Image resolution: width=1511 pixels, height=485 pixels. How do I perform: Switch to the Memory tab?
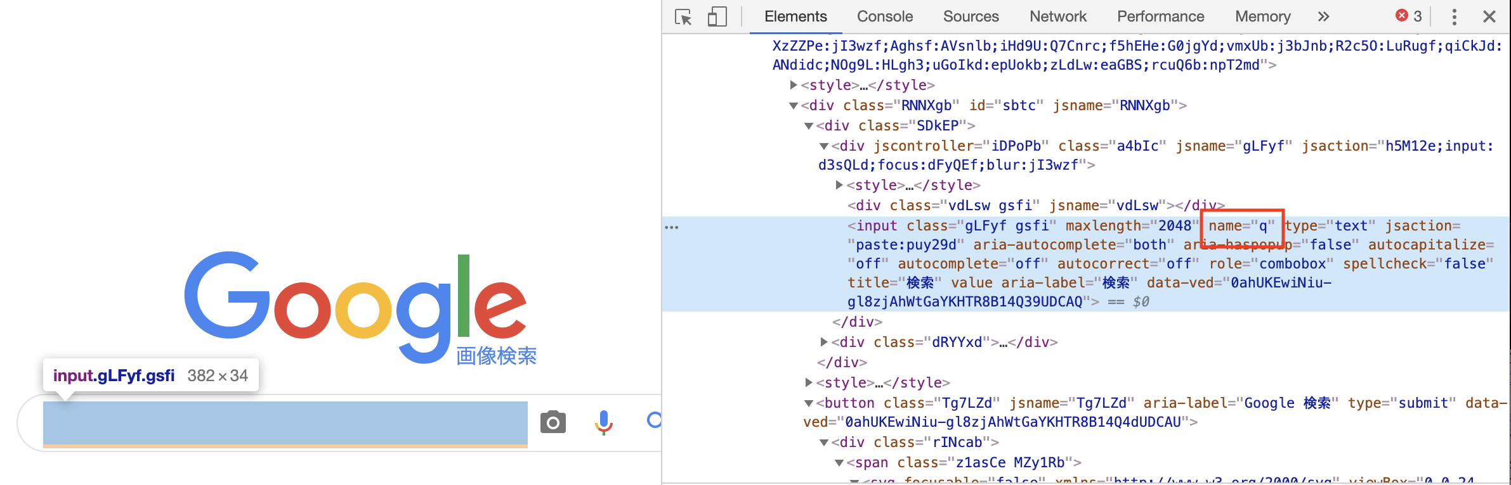click(x=1262, y=16)
